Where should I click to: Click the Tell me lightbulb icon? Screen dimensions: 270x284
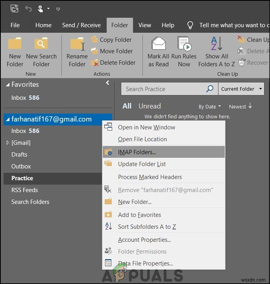coord(190,25)
